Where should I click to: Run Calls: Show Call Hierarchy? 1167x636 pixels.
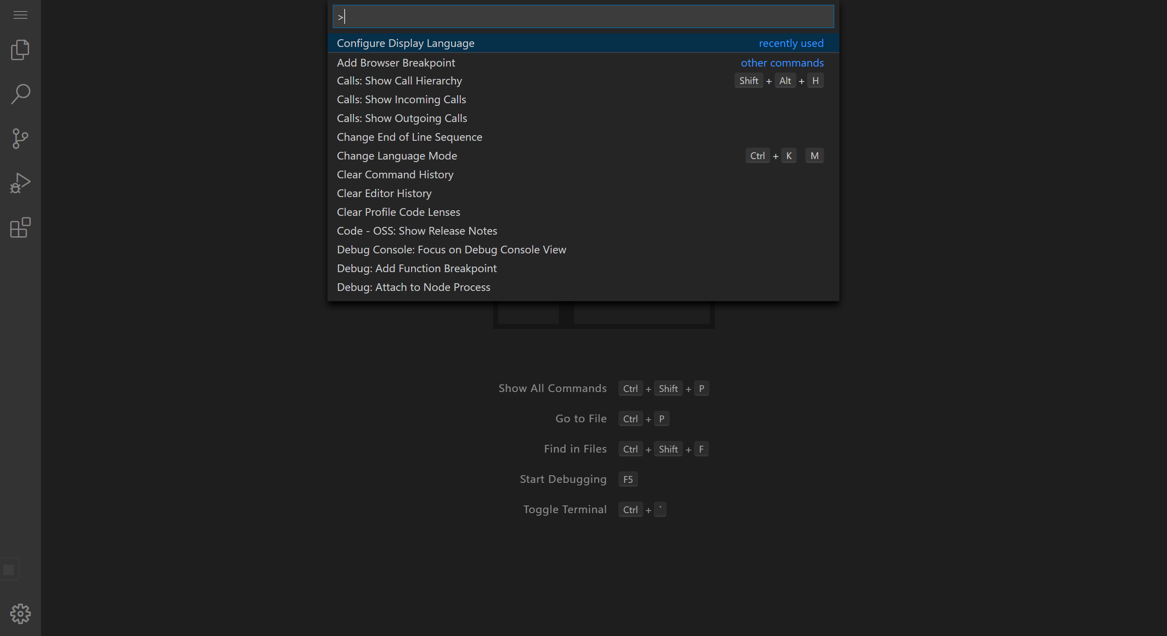tap(399, 81)
